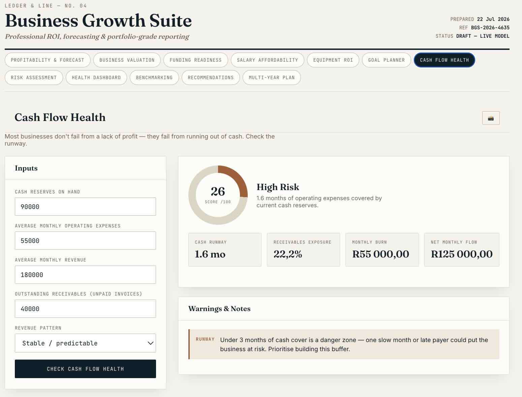Open the Equipment ROI tab
Image resolution: width=522 pixels, height=397 pixels.
click(x=333, y=60)
